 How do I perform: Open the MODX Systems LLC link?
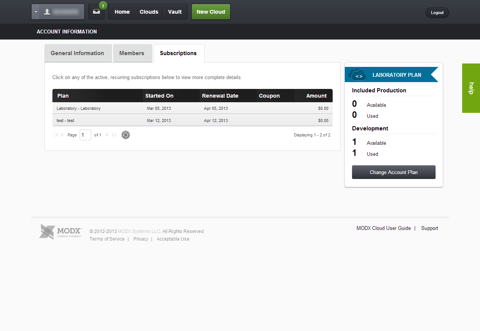click(x=139, y=231)
